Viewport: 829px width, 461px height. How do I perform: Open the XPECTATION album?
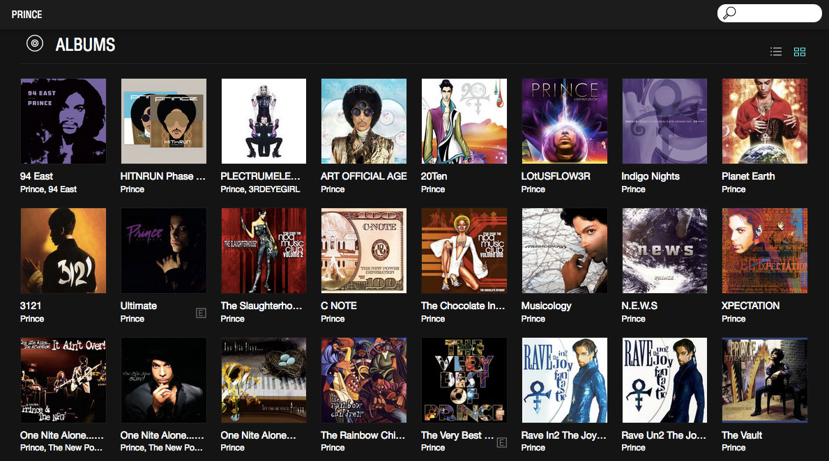tap(764, 250)
